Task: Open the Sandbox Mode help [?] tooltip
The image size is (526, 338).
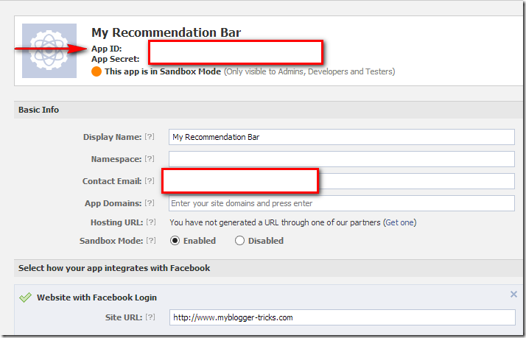Action: 150,241
